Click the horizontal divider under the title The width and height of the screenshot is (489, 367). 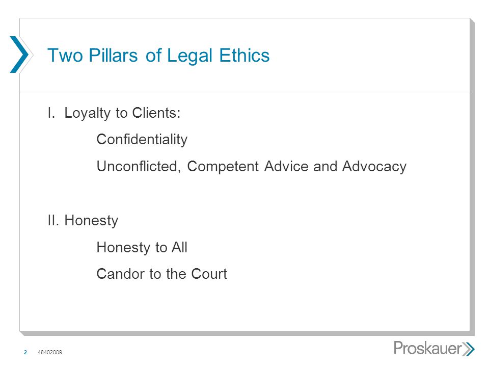[245, 92]
